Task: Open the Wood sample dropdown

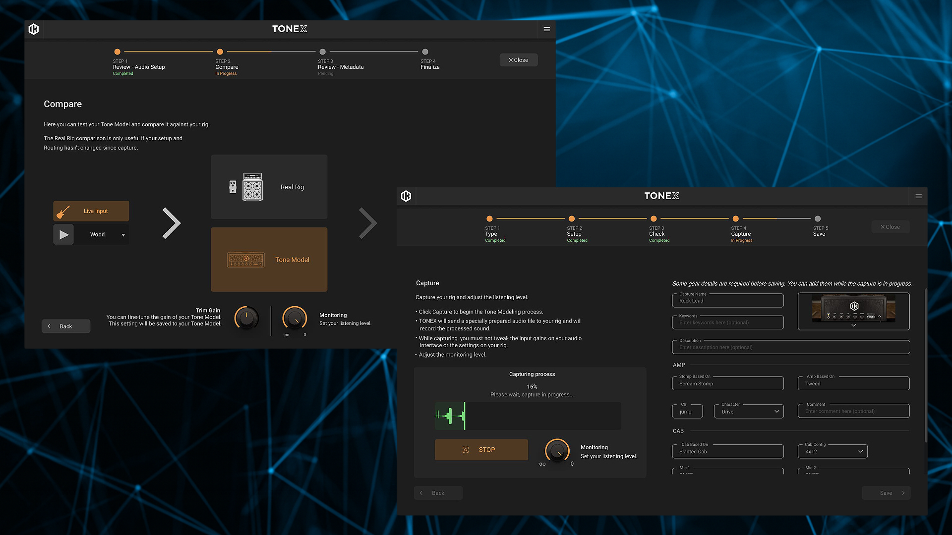Action: 102,235
